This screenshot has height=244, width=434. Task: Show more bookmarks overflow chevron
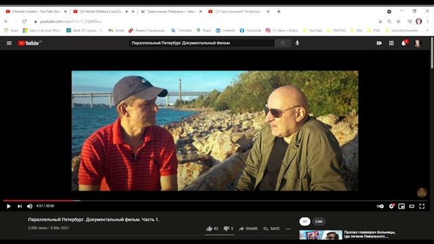(x=428, y=30)
